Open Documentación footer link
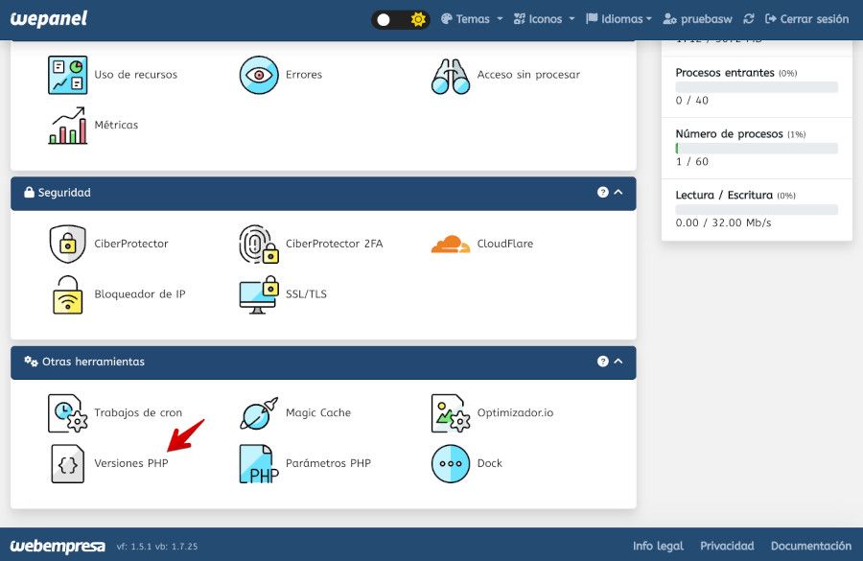Image resolution: width=863 pixels, height=561 pixels. tap(810, 546)
